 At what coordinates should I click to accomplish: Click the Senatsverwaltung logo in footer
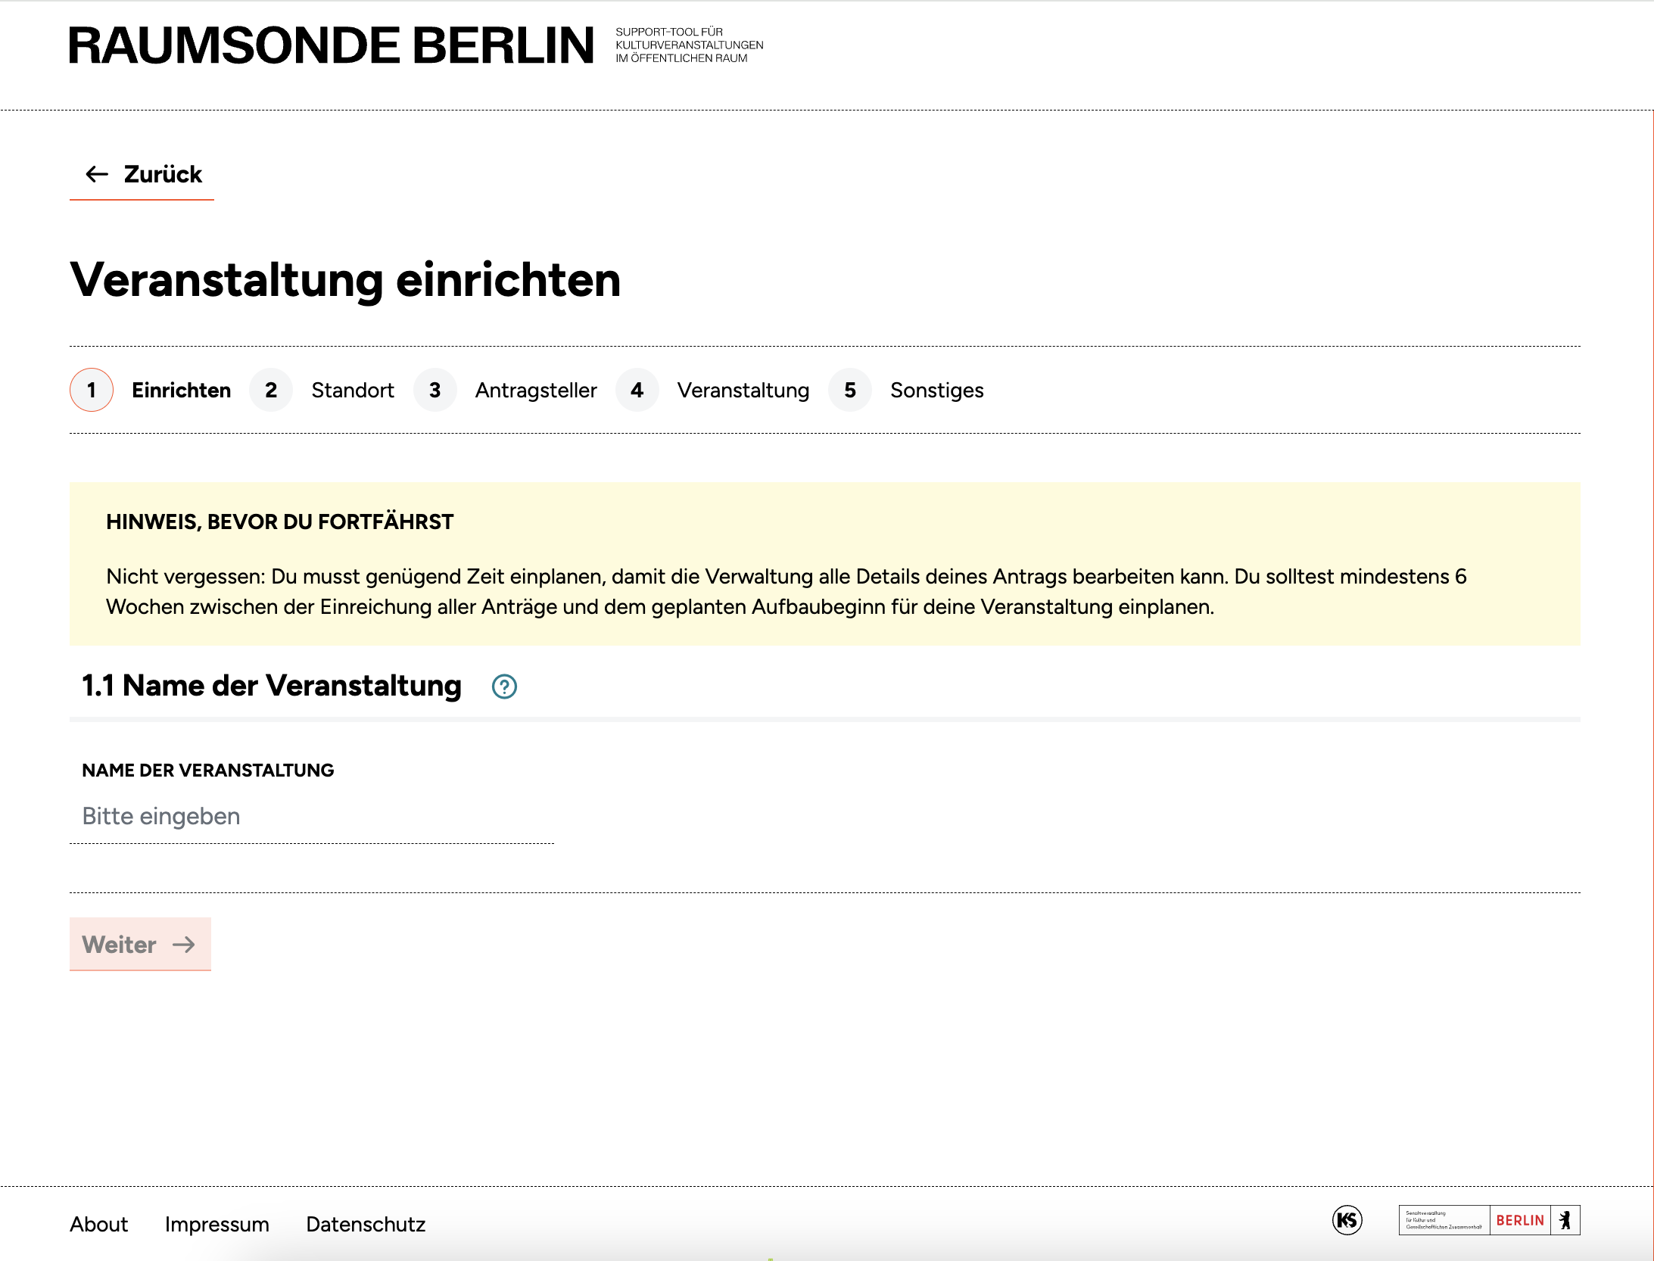pyautogui.click(x=1443, y=1220)
